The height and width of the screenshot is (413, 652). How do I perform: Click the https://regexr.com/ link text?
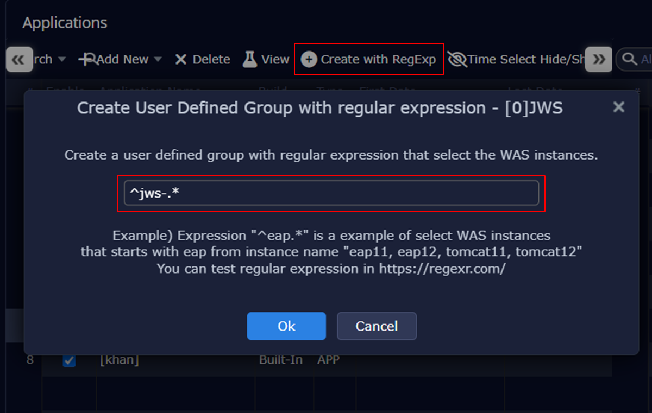point(442,269)
